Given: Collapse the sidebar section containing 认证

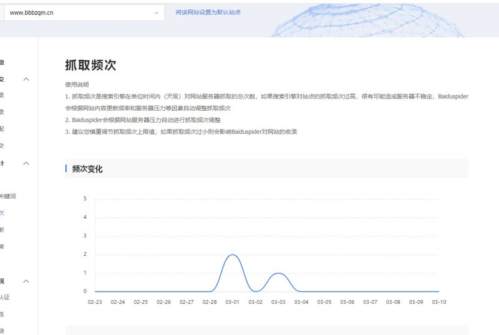Looking at the screenshot, I should [26, 281].
